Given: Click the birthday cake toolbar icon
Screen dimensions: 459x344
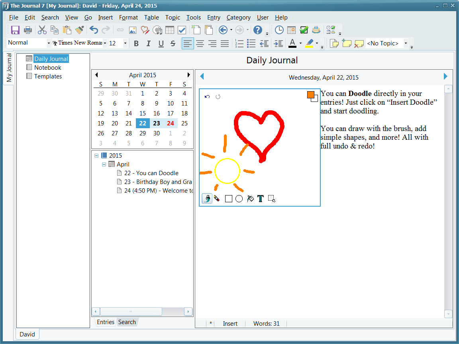Looking at the screenshot, I should (x=316, y=30).
